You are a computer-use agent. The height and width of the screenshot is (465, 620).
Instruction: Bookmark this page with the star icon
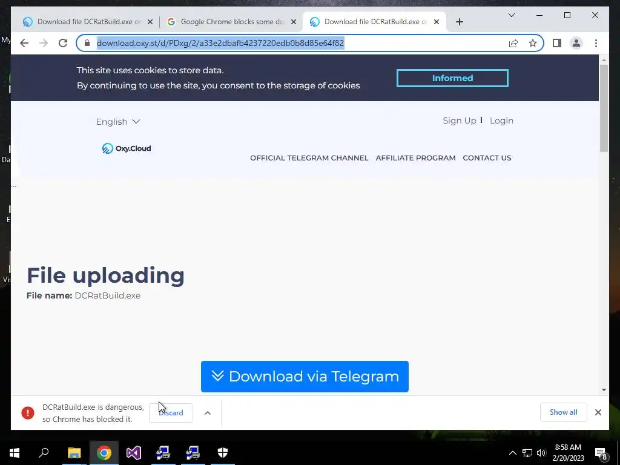coord(533,43)
